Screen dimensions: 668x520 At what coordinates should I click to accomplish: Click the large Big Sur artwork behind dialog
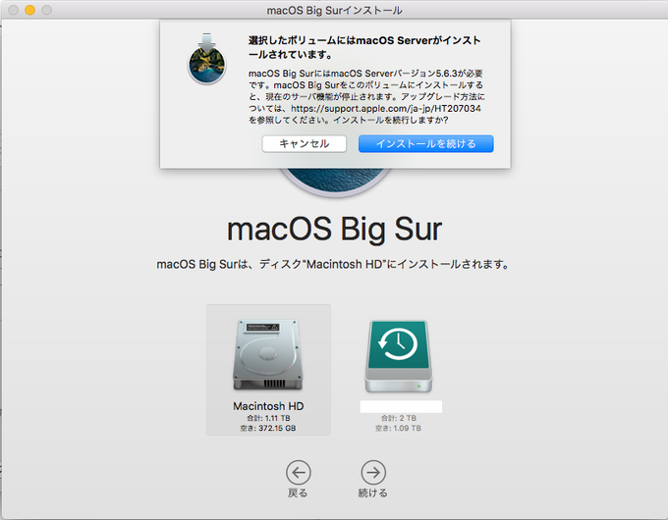335,182
